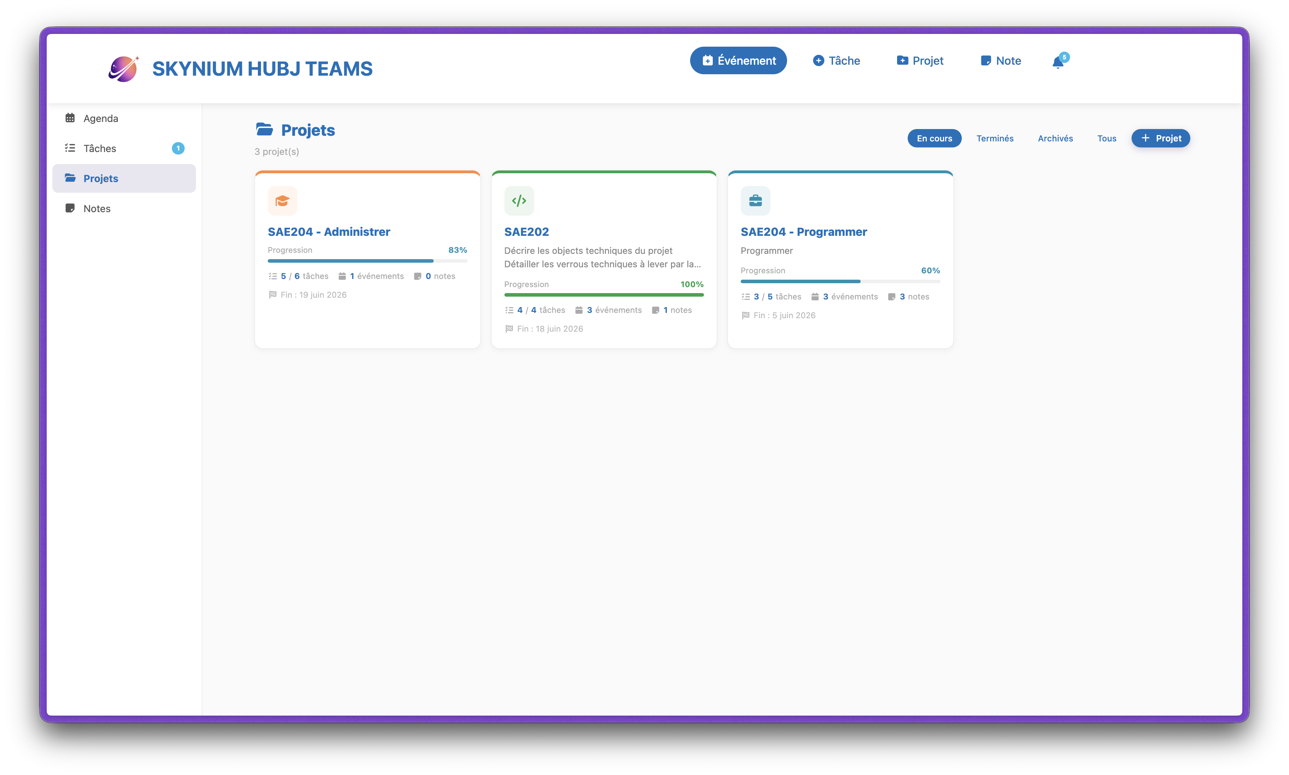Filter by Archivés projects
The image size is (1289, 775).
click(x=1055, y=138)
